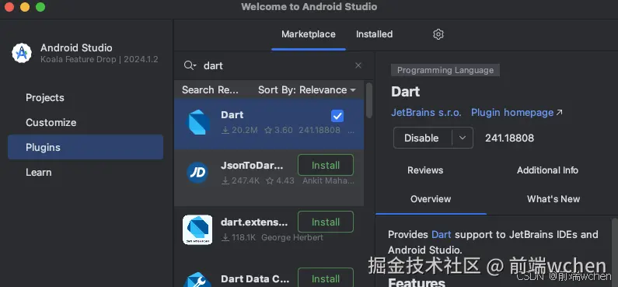This screenshot has height=287, width=618.
Task: Click the search magnifier history icon
Action: coord(190,65)
